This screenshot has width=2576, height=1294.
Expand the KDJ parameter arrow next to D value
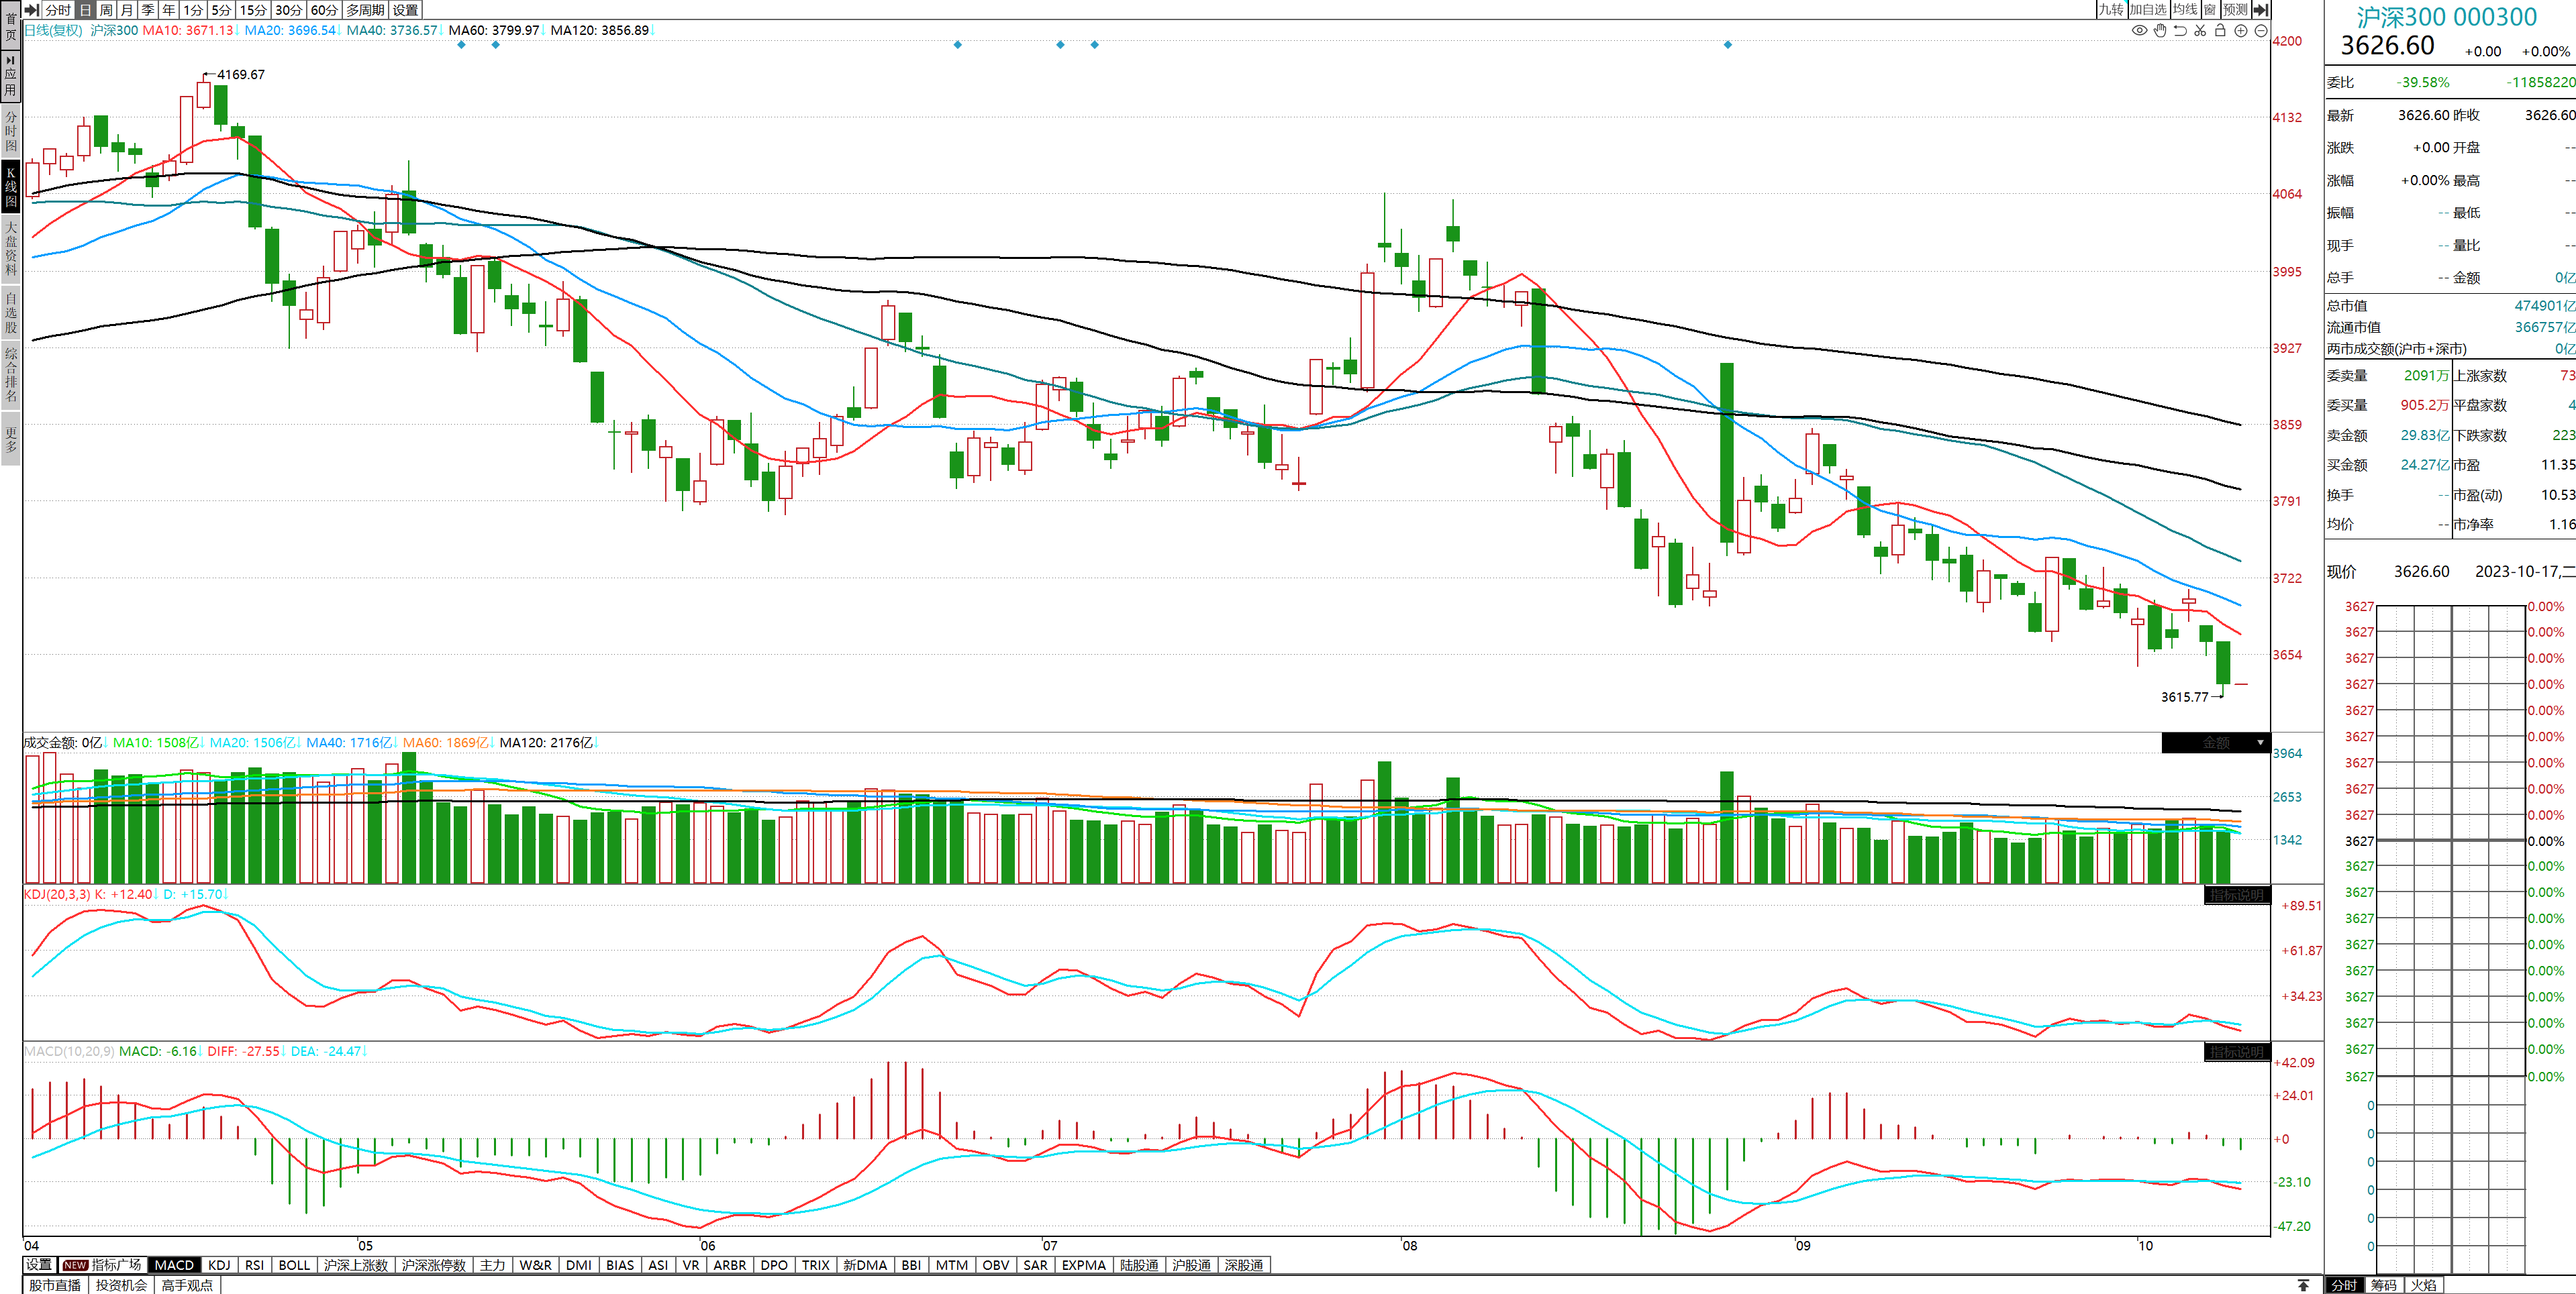(227, 894)
